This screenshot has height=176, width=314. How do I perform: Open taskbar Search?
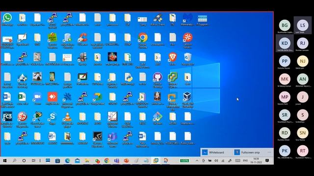pos(14,161)
